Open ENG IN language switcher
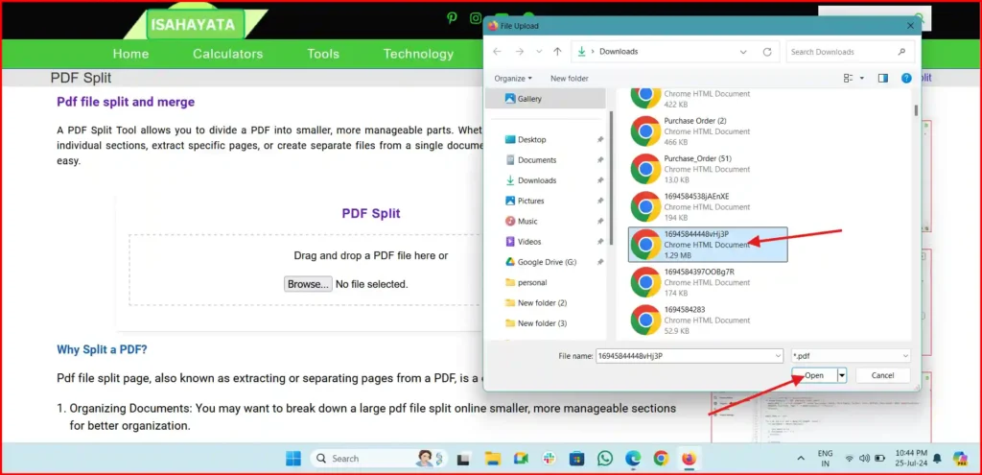This screenshot has height=475, width=982. (825, 458)
